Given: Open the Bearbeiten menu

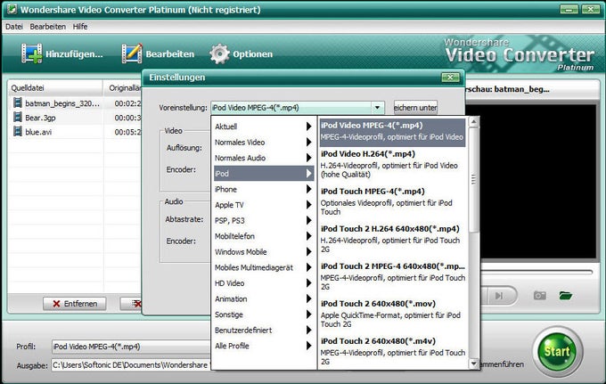Looking at the screenshot, I should 48,27.
